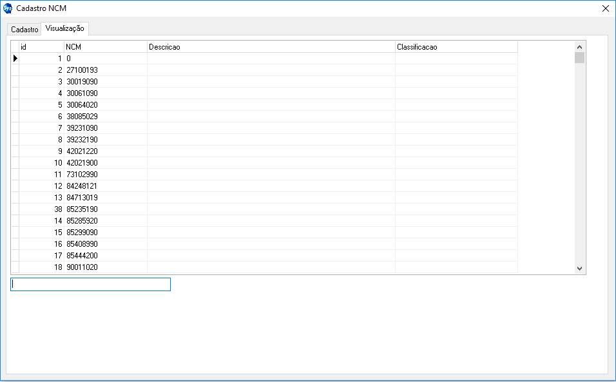Click the Cadastro NCM app icon

8,8
